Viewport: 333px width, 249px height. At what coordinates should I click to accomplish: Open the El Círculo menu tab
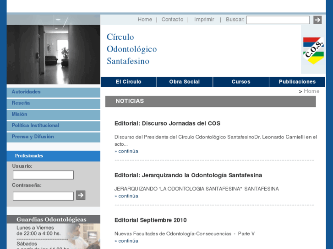tap(129, 82)
